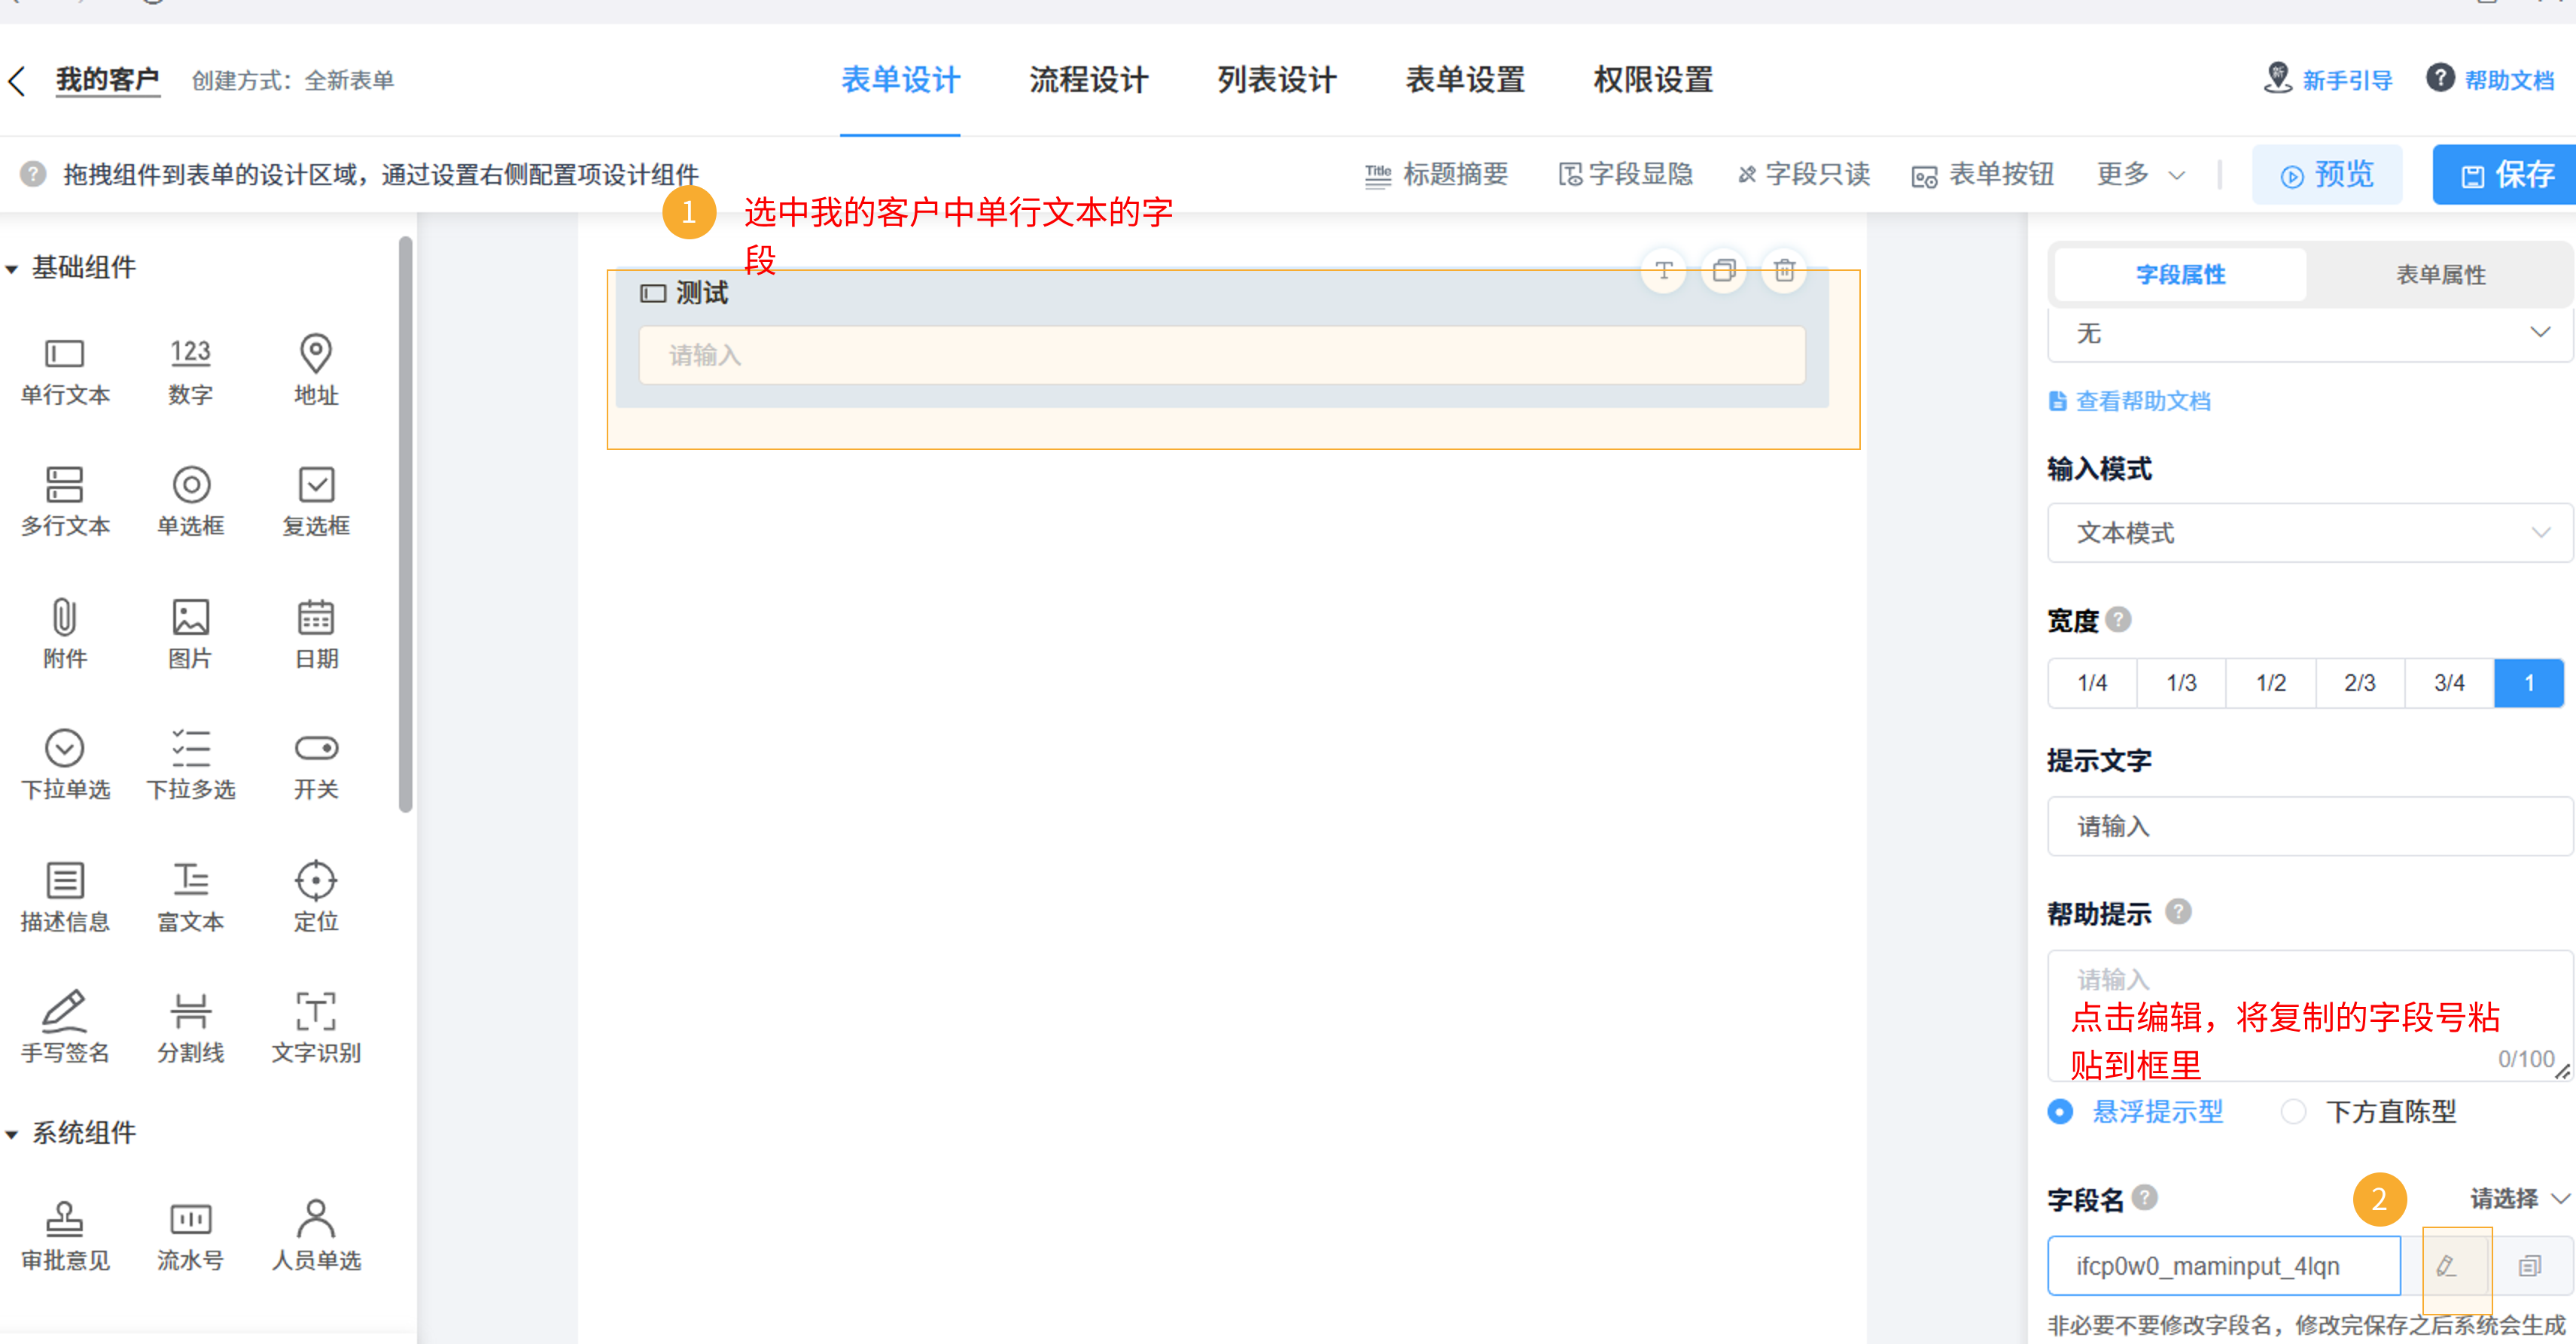Image resolution: width=2576 pixels, height=1344 pixels.
Task: Set width to full 1
Action: 2529,683
